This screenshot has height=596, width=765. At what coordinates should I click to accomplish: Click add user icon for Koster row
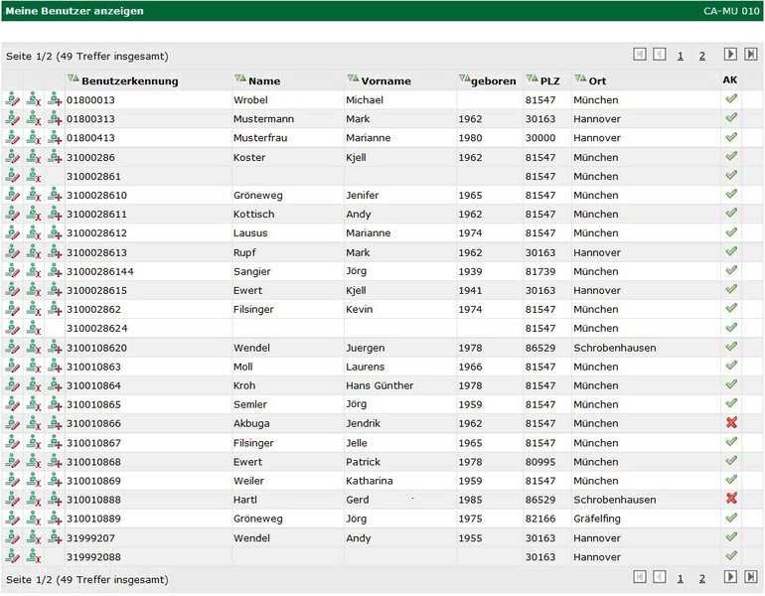[x=55, y=157]
